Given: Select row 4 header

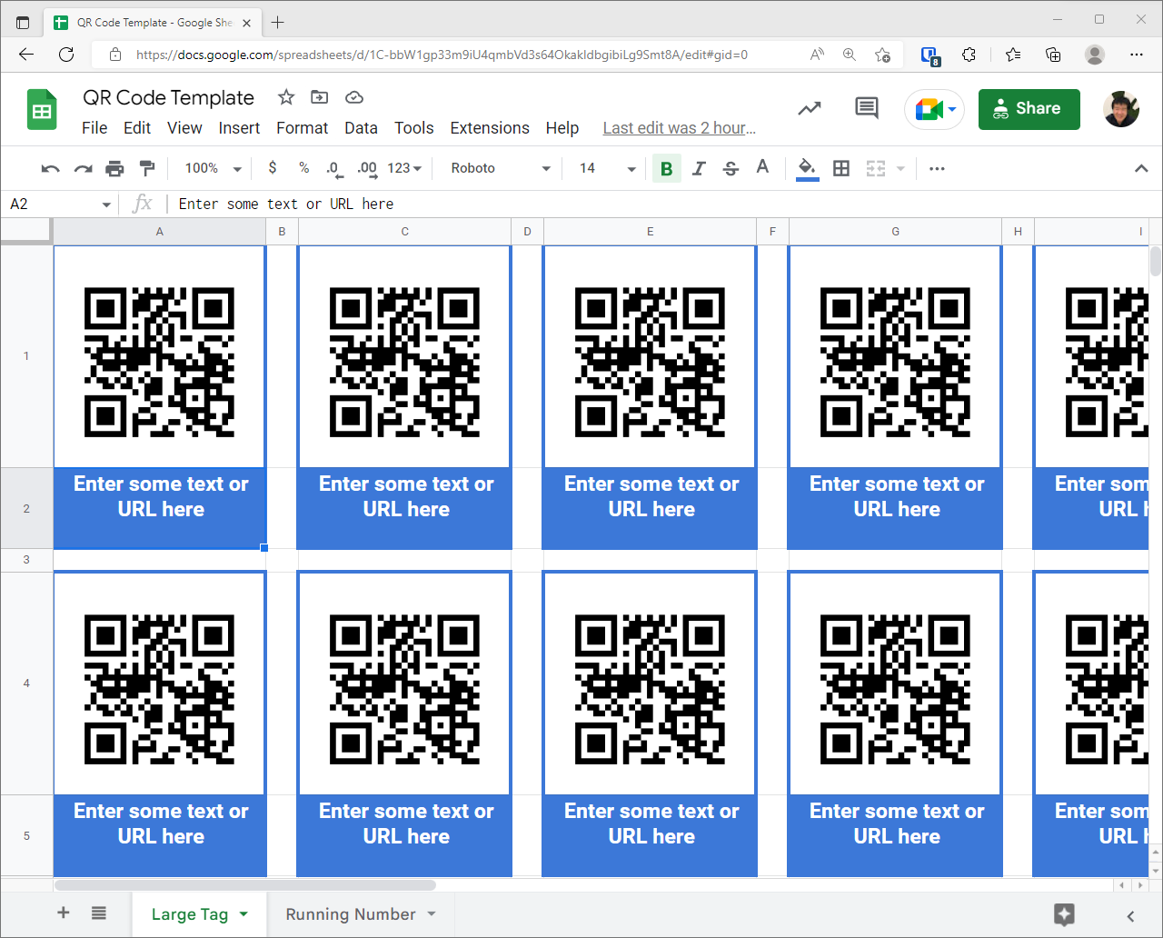Looking at the screenshot, I should 26,684.
